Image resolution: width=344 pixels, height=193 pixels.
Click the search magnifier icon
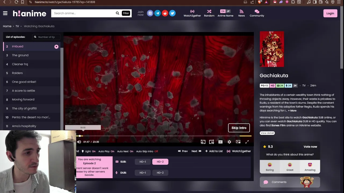(x=117, y=13)
